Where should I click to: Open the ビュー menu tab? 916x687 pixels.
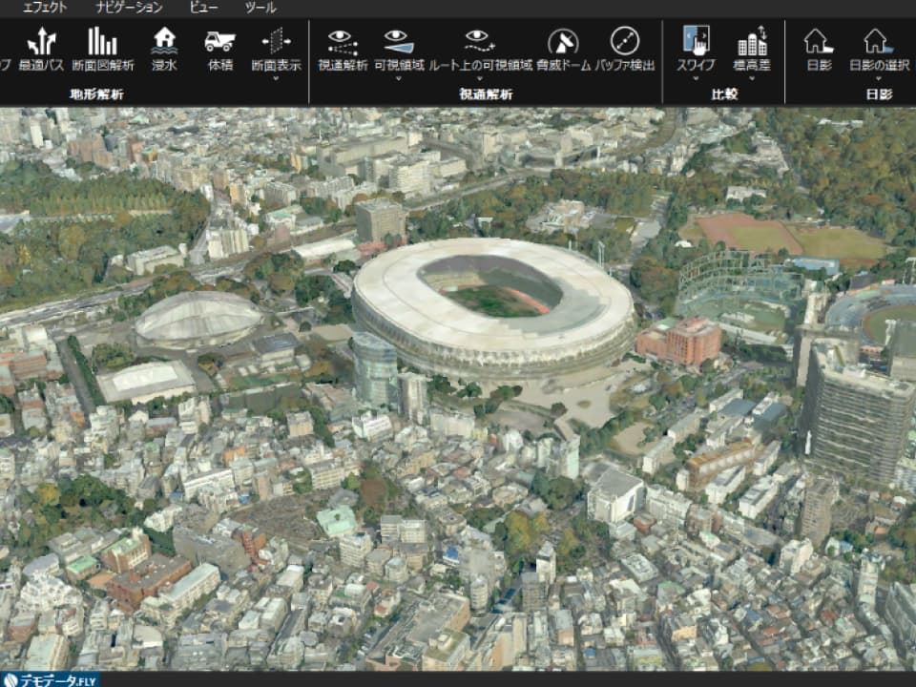[203, 8]
